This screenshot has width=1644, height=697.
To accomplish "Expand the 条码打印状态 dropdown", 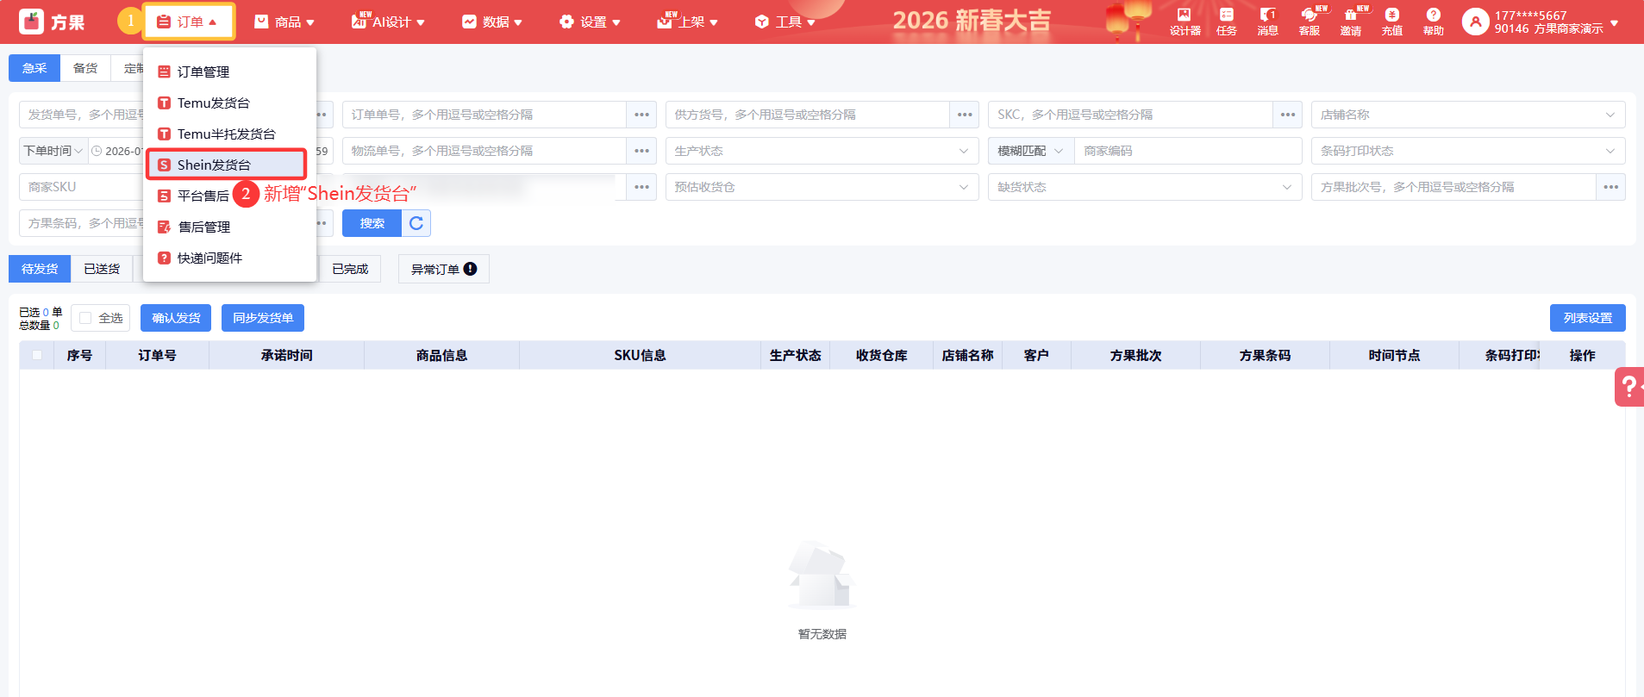I will pos(1468,151).
